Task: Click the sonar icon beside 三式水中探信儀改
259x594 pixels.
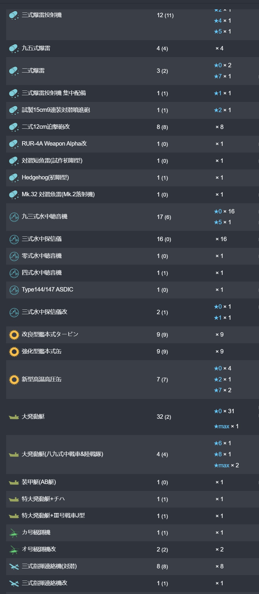Action: (x=14, y=312)
